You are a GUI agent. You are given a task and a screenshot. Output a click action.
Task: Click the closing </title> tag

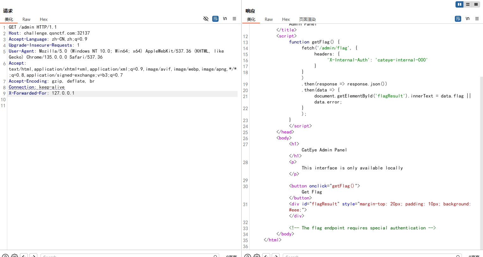point(287,30)
